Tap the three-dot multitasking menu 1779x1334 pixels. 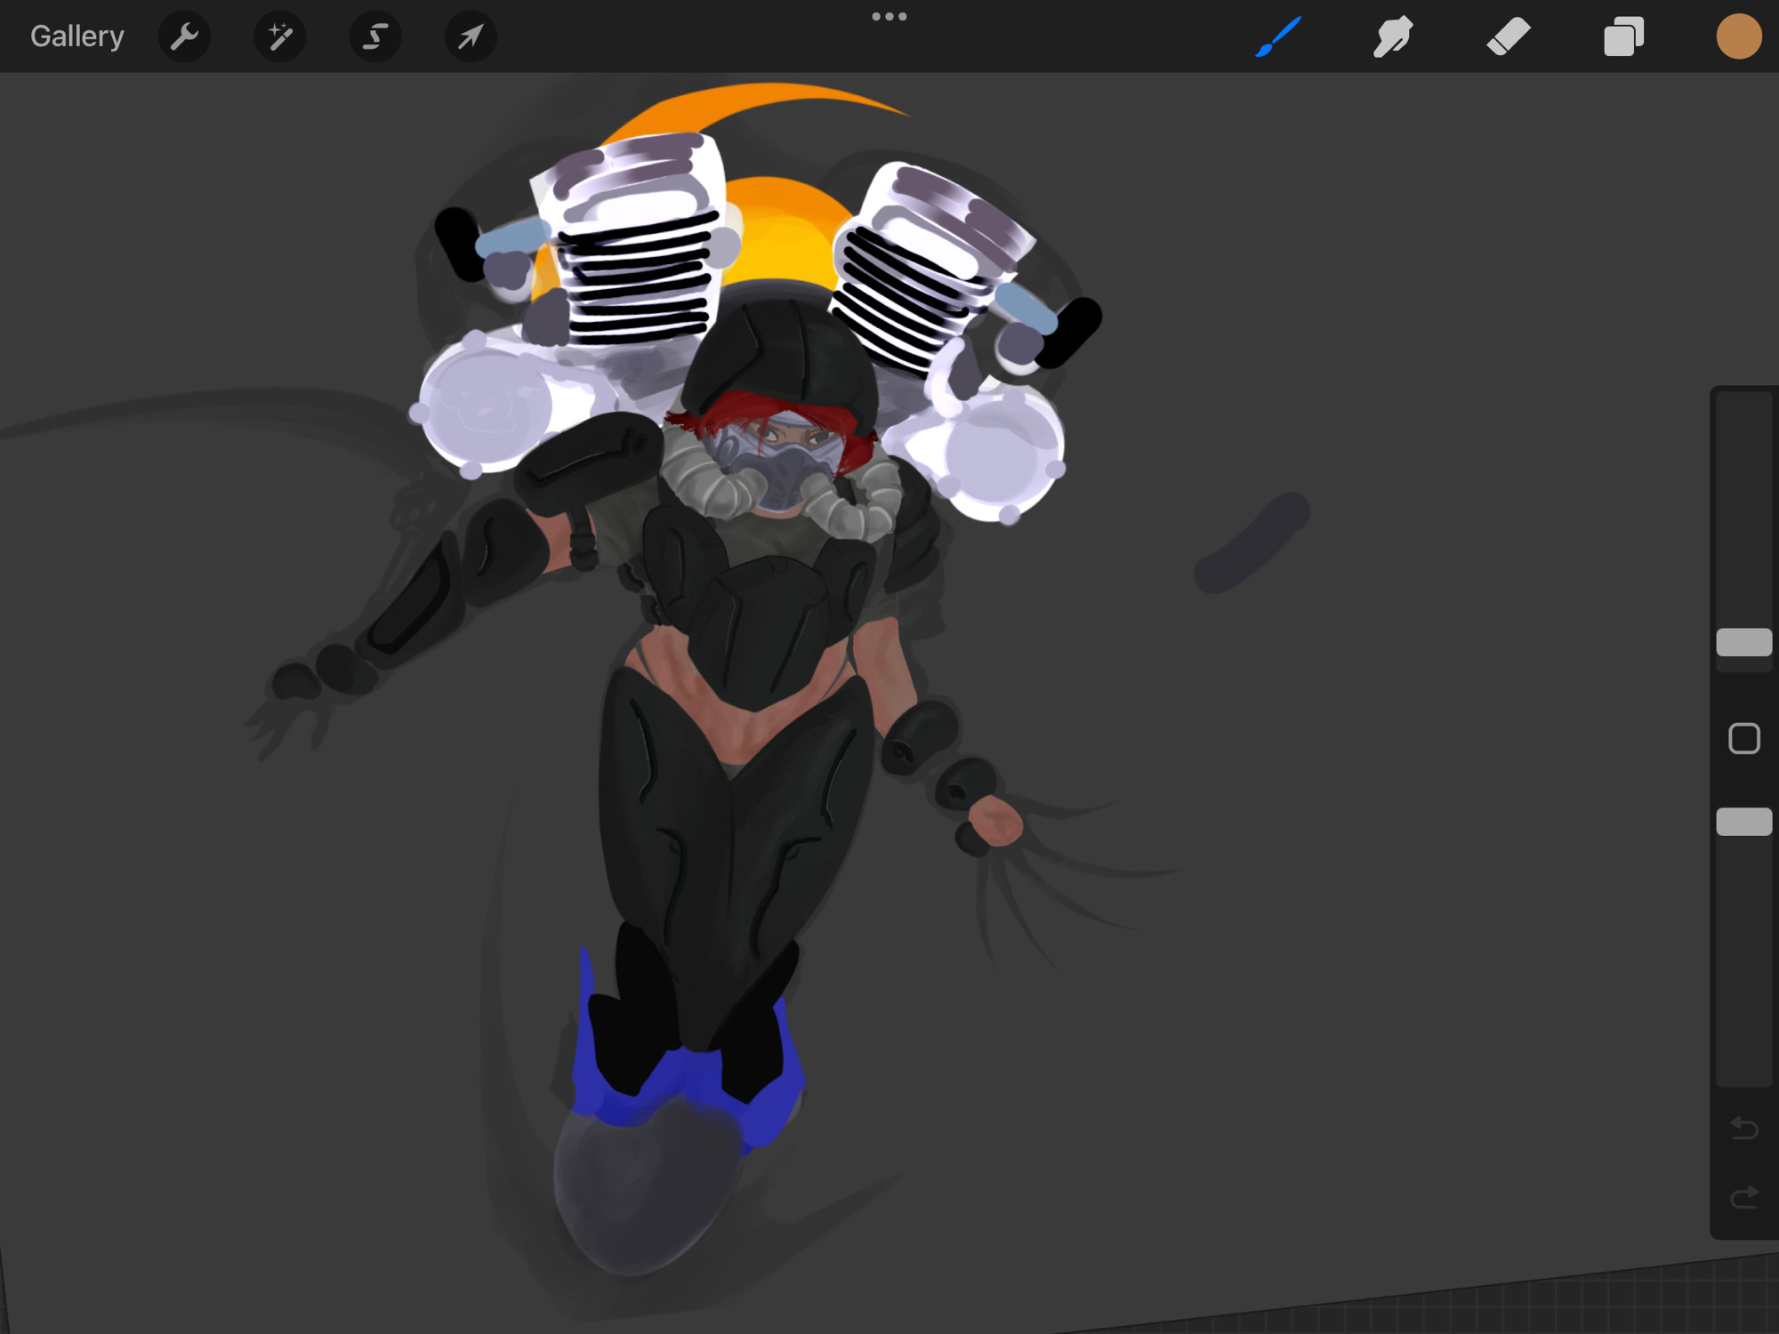coord(889,16)
